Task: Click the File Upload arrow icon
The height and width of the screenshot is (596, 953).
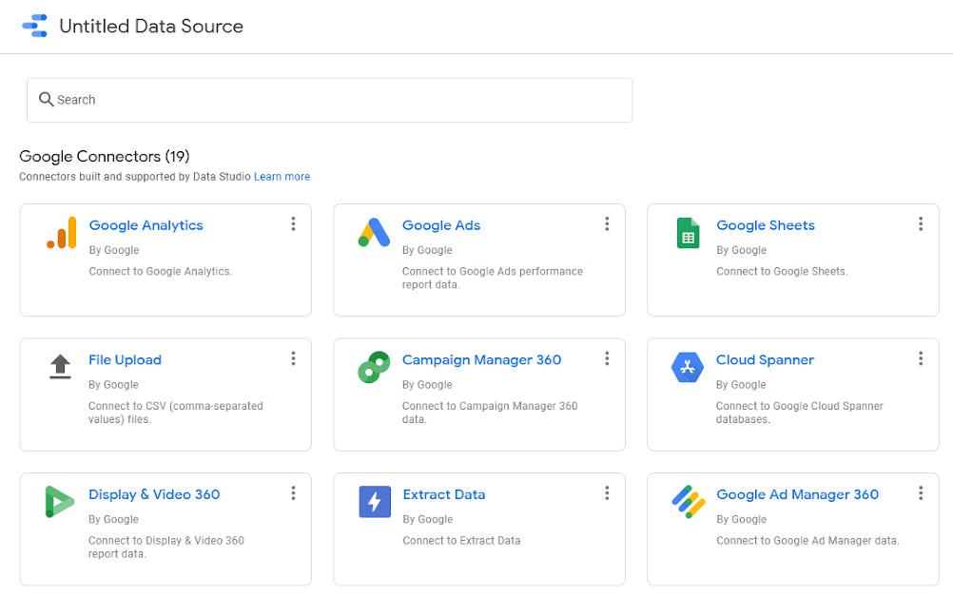Action: point(60,366)
